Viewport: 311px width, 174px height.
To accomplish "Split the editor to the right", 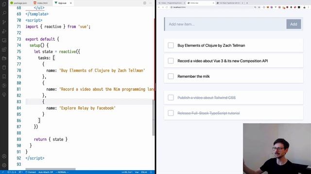I will 145,3.
